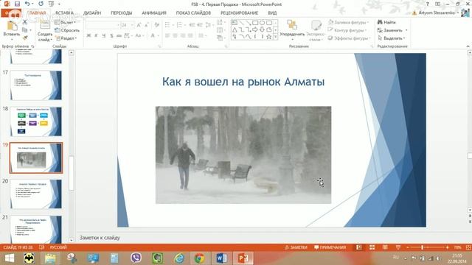Open the АНИМАЦИЯ ribbon tab
The width and height of the screenshot is (472, 265).
[x=154, y=13]
